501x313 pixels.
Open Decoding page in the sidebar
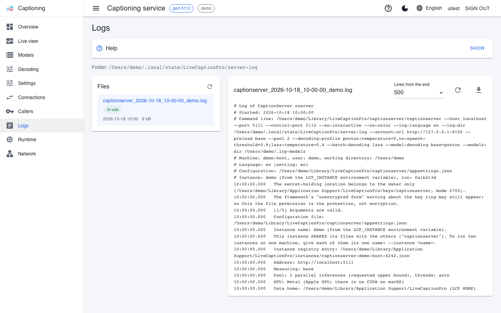pos(42,69)
